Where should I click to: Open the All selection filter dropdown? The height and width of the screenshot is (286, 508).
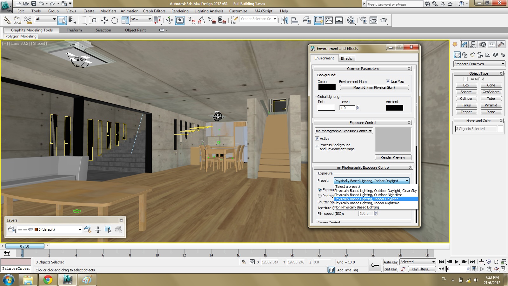tap(46, 19)
